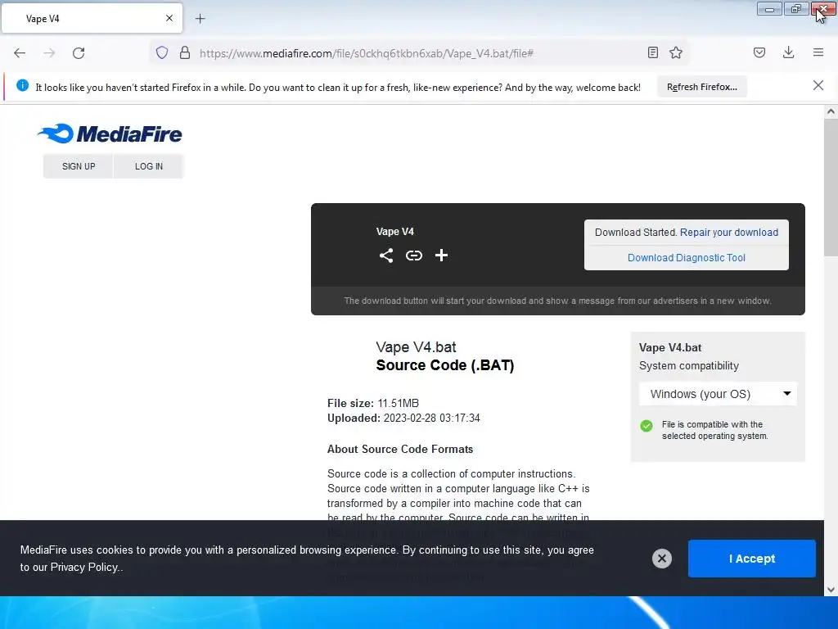The image size is (838, 629).
Task: Toggle reader view icon in address bar
Action: 652,52
